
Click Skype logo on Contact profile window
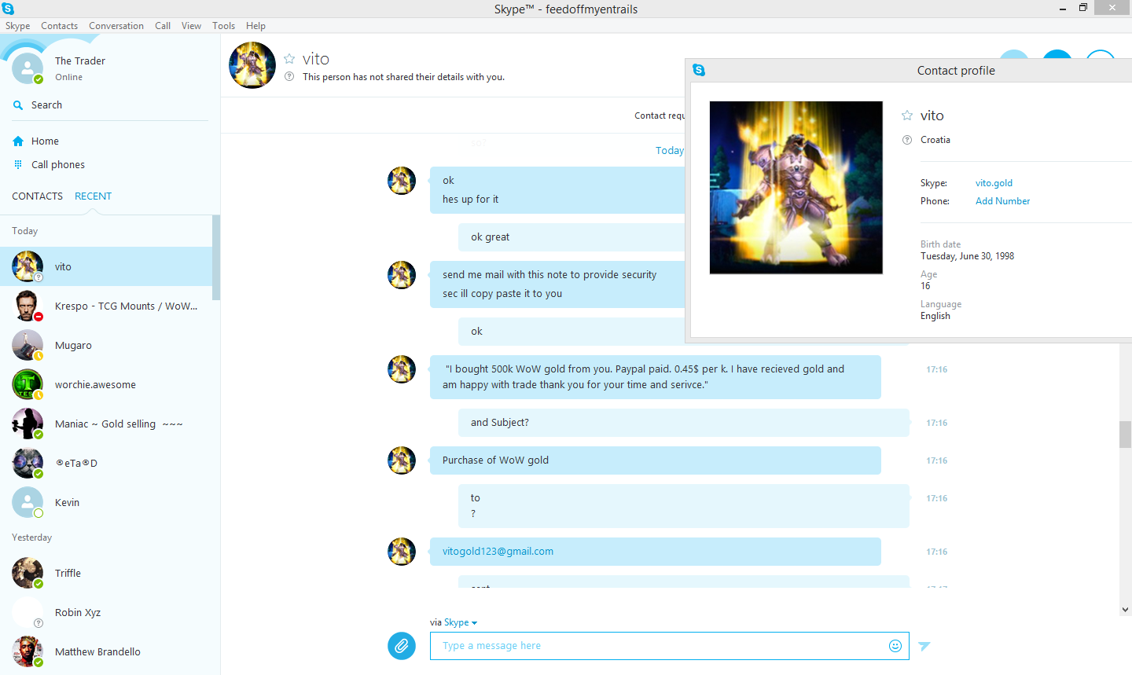699,70
